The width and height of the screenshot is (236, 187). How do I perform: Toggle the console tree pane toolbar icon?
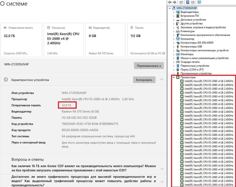[x=181, y=2]
